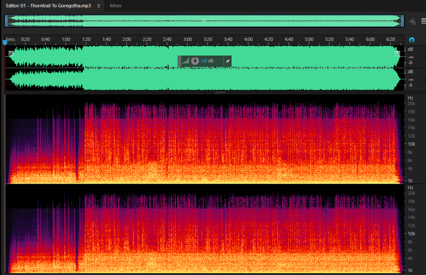Click the 16k label on upper spectrogram scale
This screenshot has width=426, height=275.
[411, 120]
